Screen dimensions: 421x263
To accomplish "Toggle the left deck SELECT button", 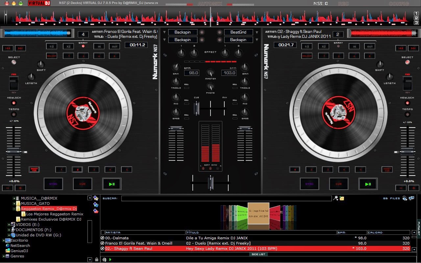I will (x=14, y=62).
